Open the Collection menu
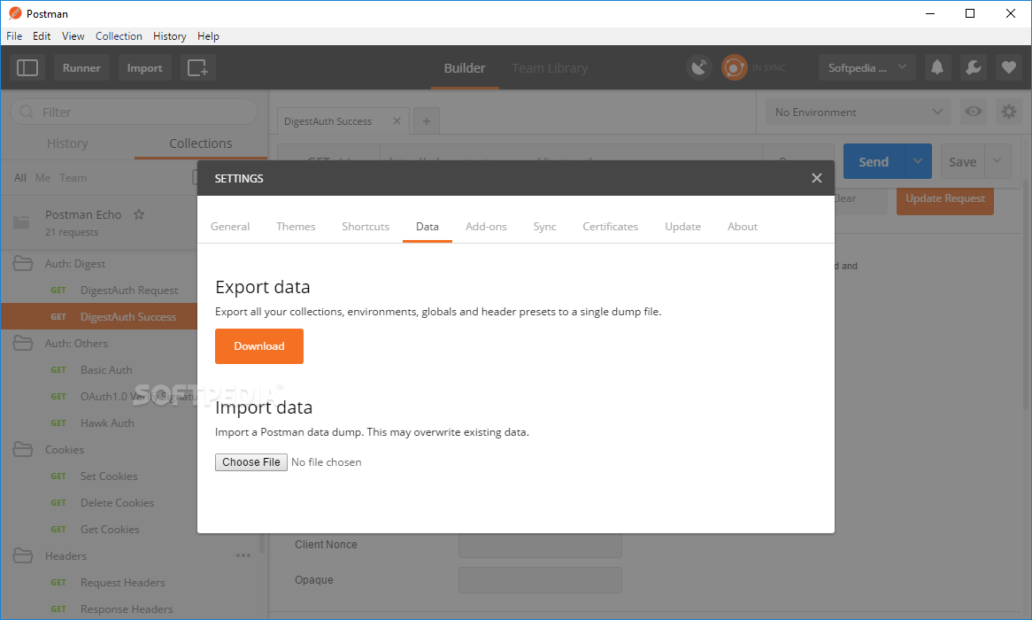 (119, 36)
